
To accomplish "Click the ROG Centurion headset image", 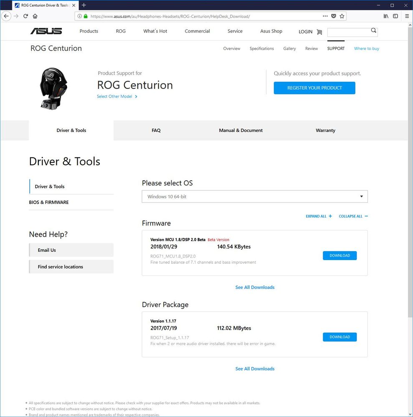I will click(53, 88).
